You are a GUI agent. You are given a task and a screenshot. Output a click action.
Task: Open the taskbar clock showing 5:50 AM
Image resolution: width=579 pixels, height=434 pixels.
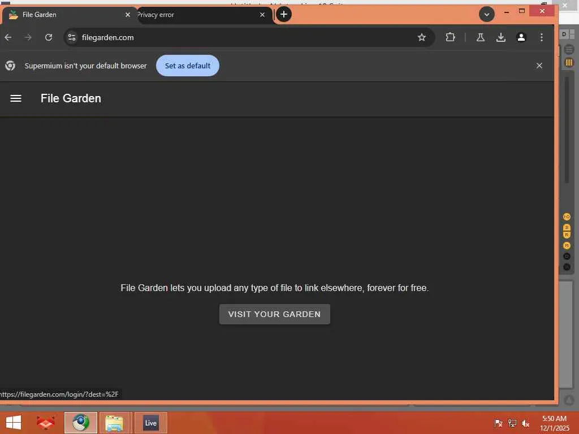tap(554, 423)
